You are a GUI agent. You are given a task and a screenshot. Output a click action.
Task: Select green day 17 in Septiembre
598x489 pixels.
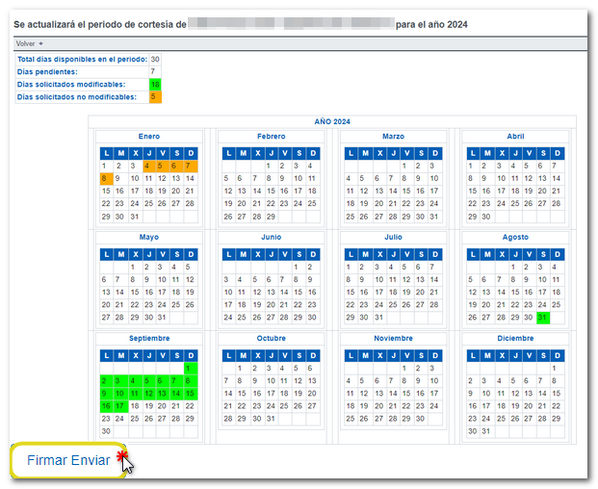pos(119,405)
